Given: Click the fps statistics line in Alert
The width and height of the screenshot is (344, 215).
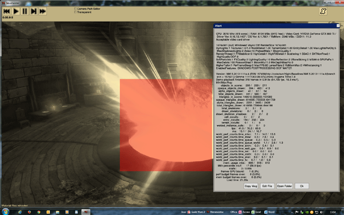Looking at the screenshot, I should pyautogui.click(x=246, y=128).
